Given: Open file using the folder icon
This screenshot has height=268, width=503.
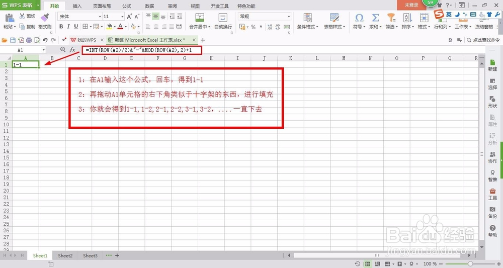Looking at the screenshot, I should click(4, 40).
